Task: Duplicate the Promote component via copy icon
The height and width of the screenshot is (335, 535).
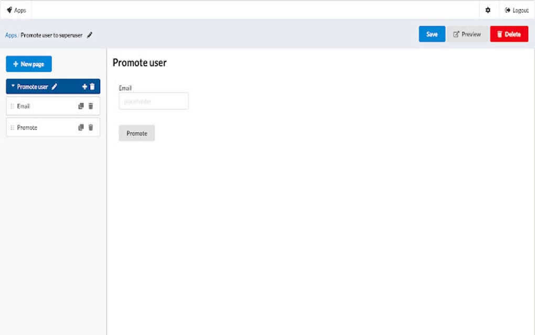Action: [x=81, y=127]
